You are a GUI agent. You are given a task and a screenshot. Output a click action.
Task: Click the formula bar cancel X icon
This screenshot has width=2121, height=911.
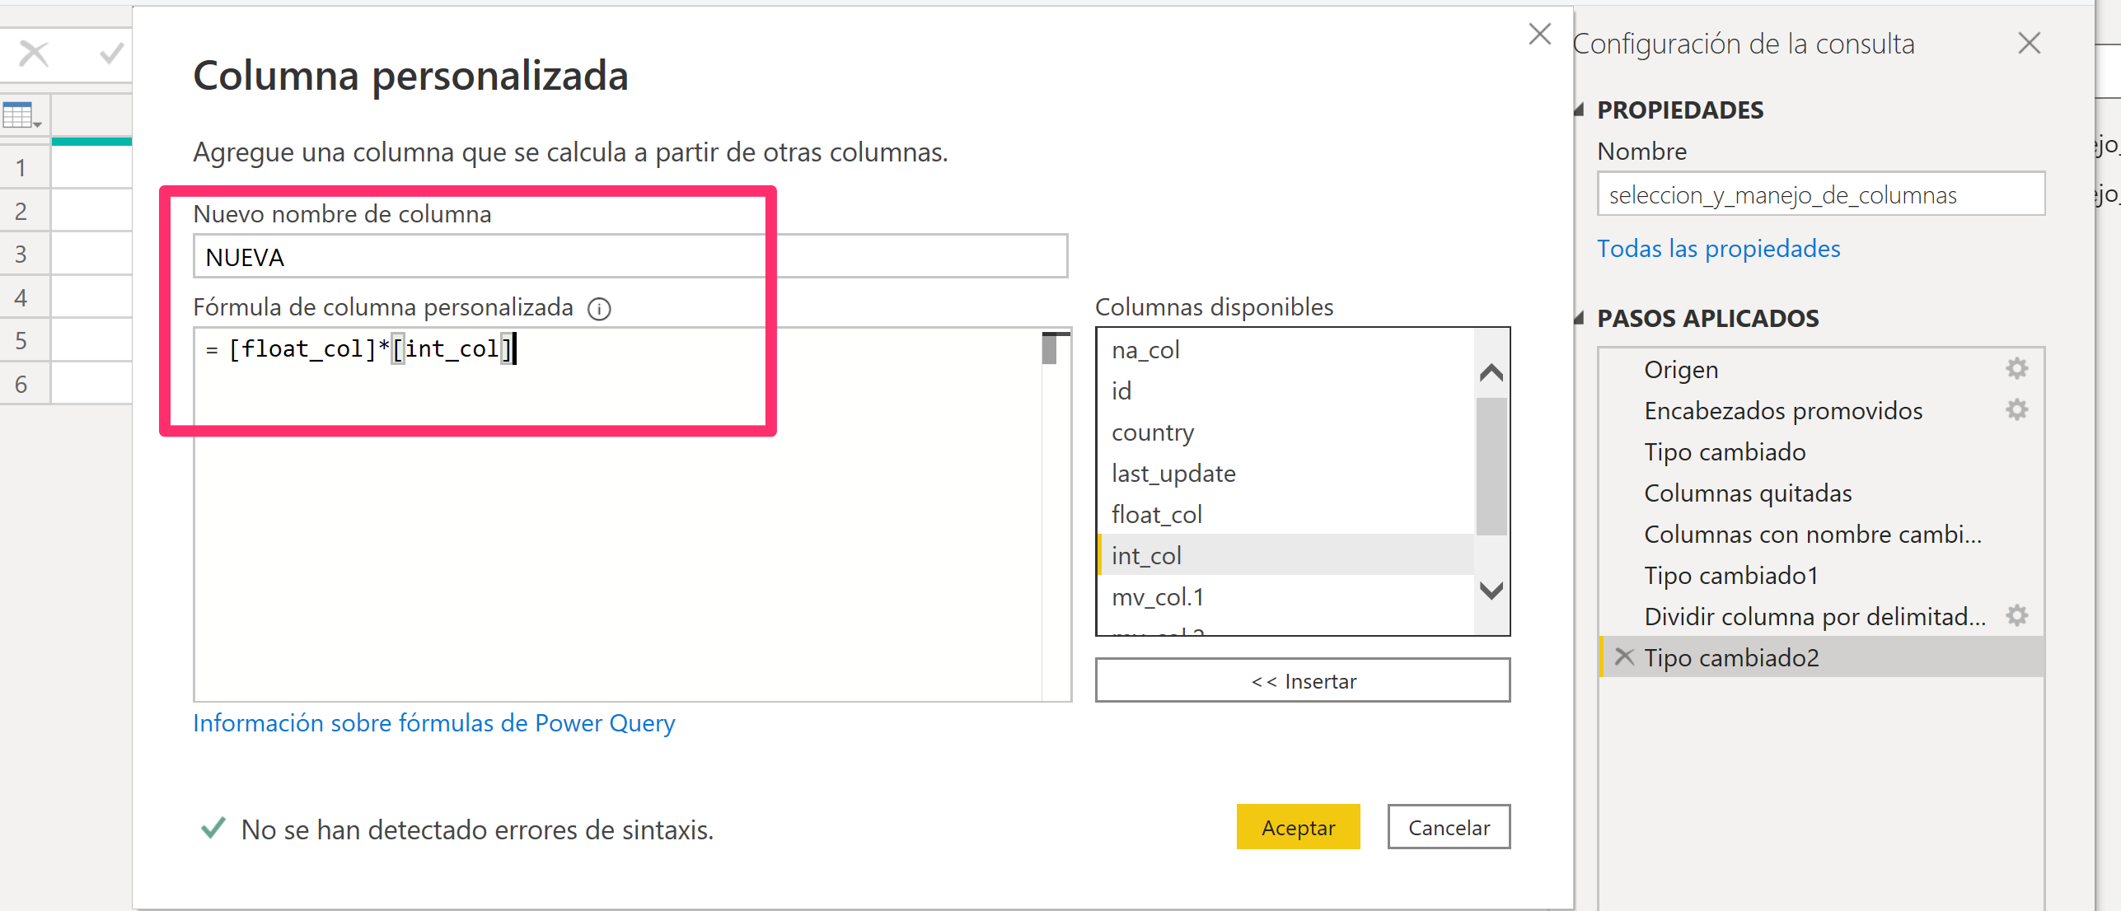pos(34,54)
